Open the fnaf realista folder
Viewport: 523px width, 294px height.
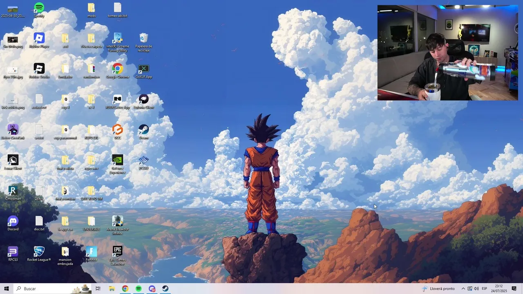65,163
